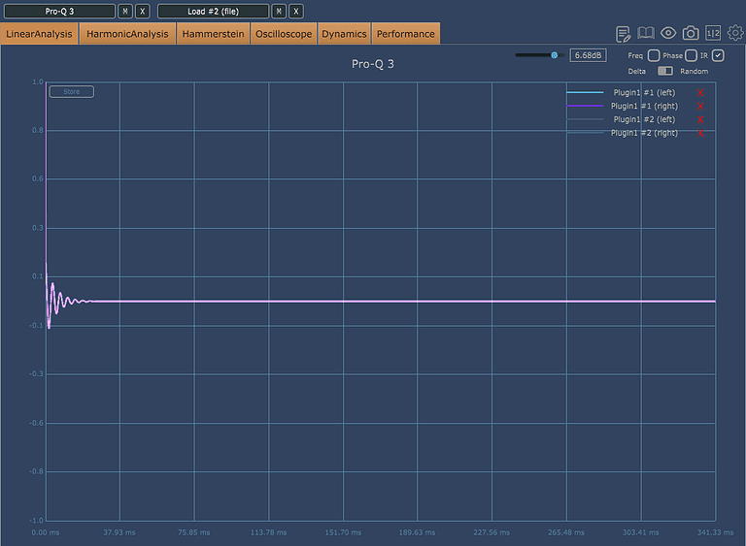Open the Load #2 (file) plugin selector
The width and height of the screenshot is (746, 546).
tap(213, 11)
